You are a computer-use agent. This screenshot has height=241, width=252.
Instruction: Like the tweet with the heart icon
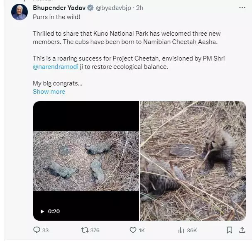pyautogui.click(x=133, y=230)
